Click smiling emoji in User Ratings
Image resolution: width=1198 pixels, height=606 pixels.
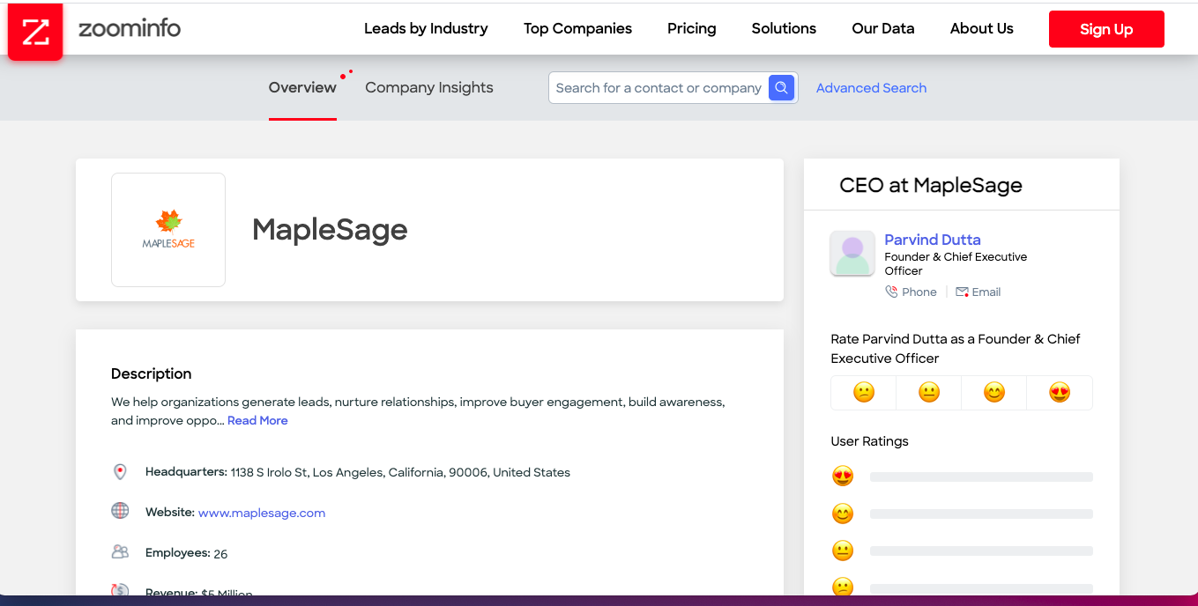pos(844,514)
